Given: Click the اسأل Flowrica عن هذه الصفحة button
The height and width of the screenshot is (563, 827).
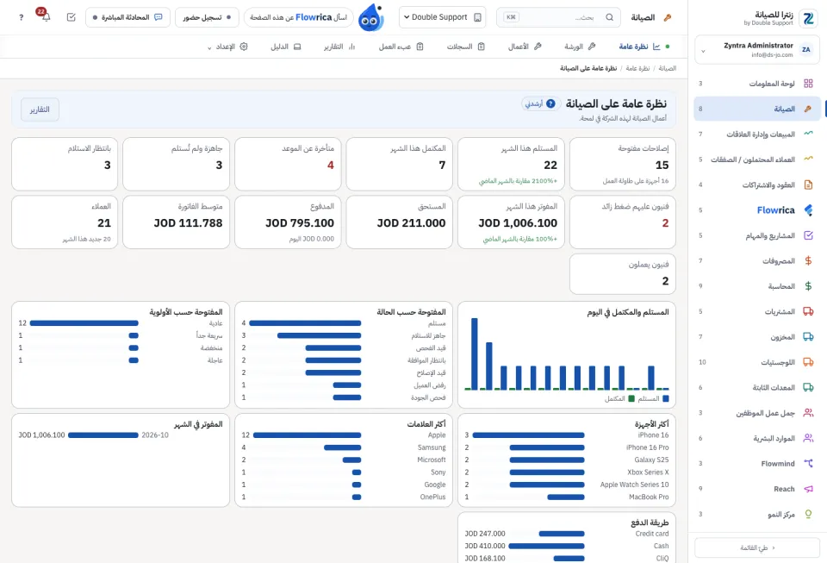Looking at the screenshot, I should click(x=299, y=17).
